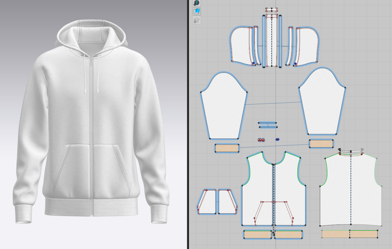The height and width of the screenshot is (249, 392).
Task: Select the left front hem band piece
Action: [258, 235]
